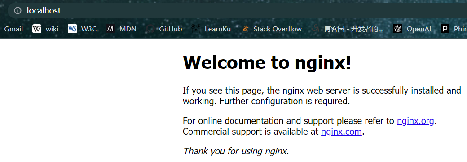Click the 'Thank you for using nginx.' text
Screen dimensions: 467x162
tap(236, 151)
